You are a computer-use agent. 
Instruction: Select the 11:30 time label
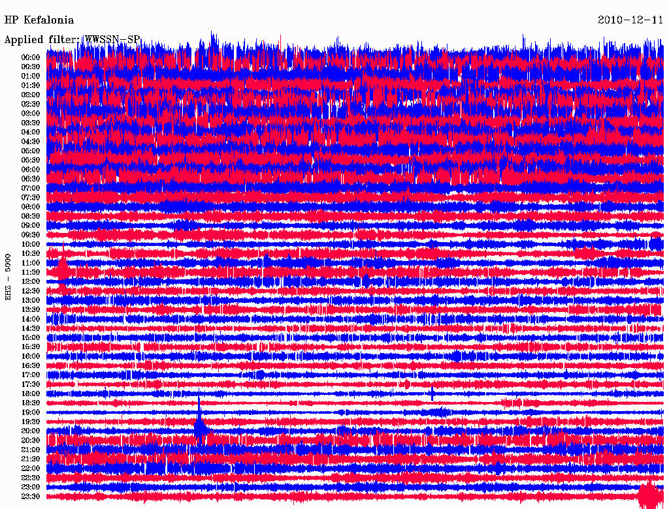(x=31, y=272)
